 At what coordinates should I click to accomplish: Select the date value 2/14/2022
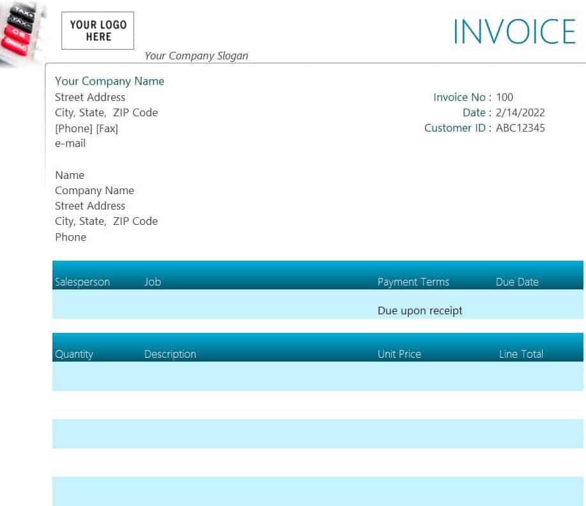point(520,112)
